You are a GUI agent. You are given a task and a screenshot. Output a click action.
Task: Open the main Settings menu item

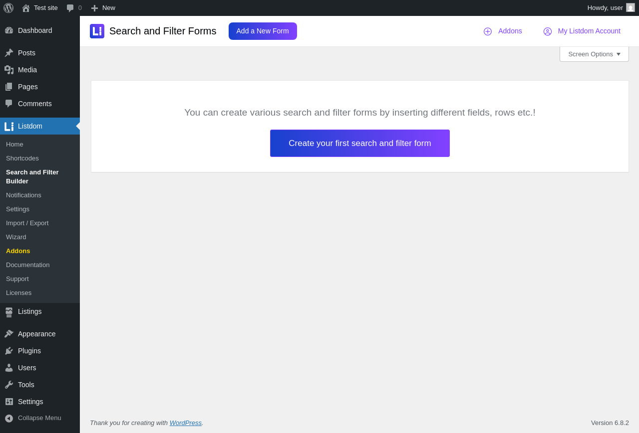pyautogui.click(x=40, y=402)
